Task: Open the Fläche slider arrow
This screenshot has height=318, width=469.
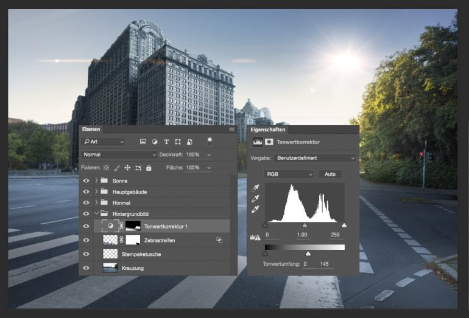Action: click(x=209, y=168)
